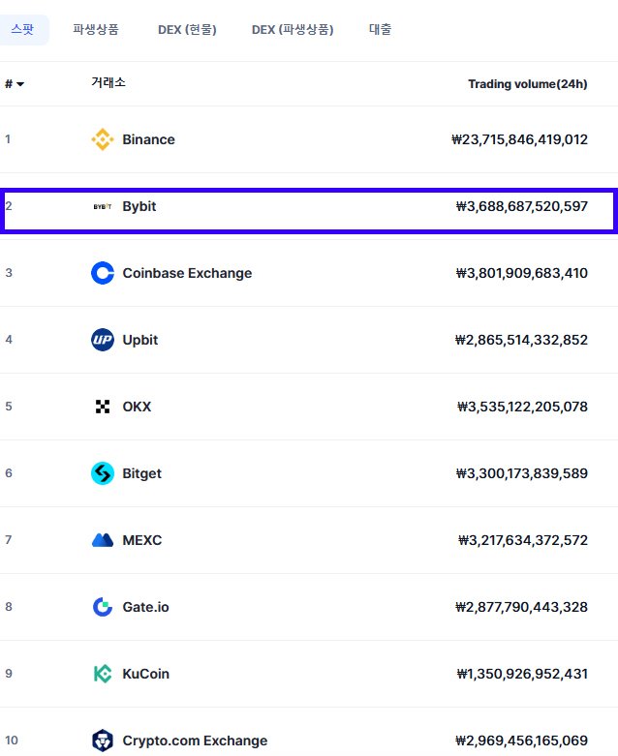
Task: Click the Upbit logo icon
Action: click(x=103, y=340)
